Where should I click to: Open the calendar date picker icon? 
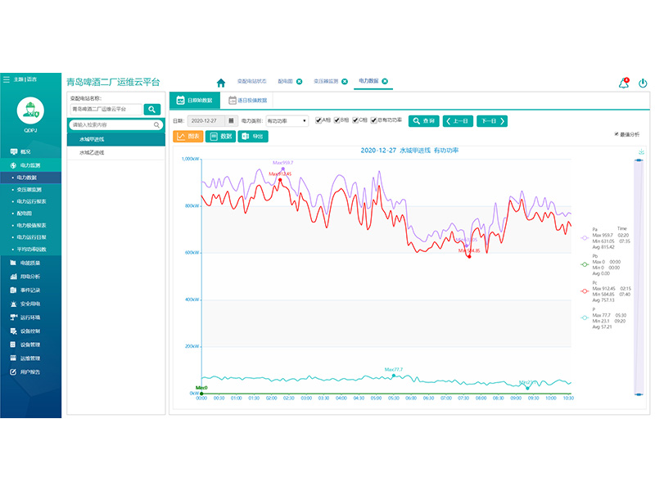[x=228, y=121]
